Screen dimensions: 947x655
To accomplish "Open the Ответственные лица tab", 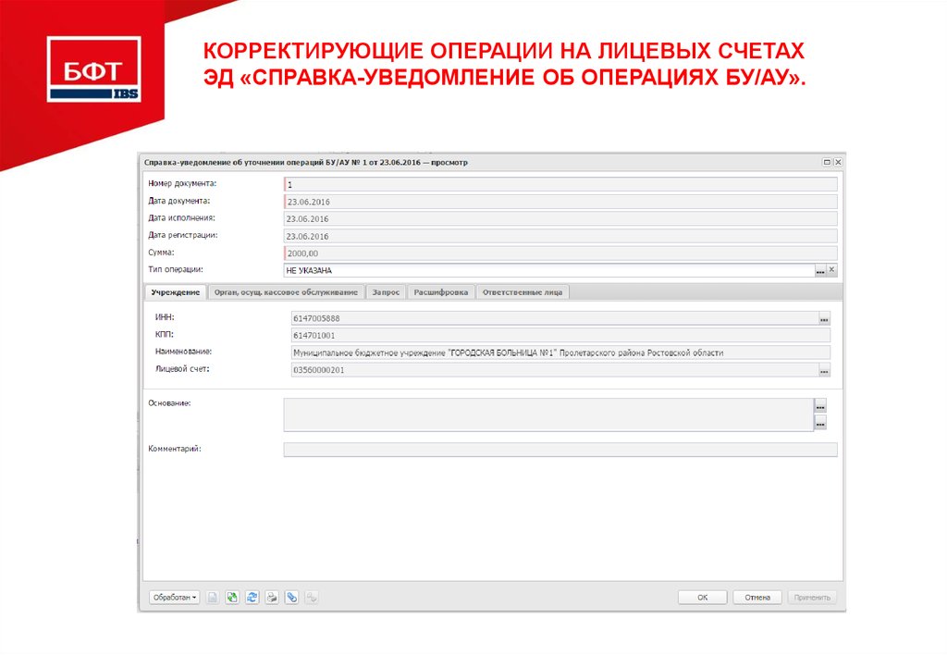I will pos(521,290).
